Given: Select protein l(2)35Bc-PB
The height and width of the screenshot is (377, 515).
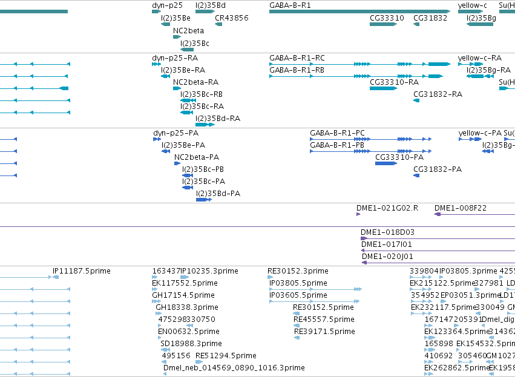Looking at the screenshot, I should (x=203, y=169).
